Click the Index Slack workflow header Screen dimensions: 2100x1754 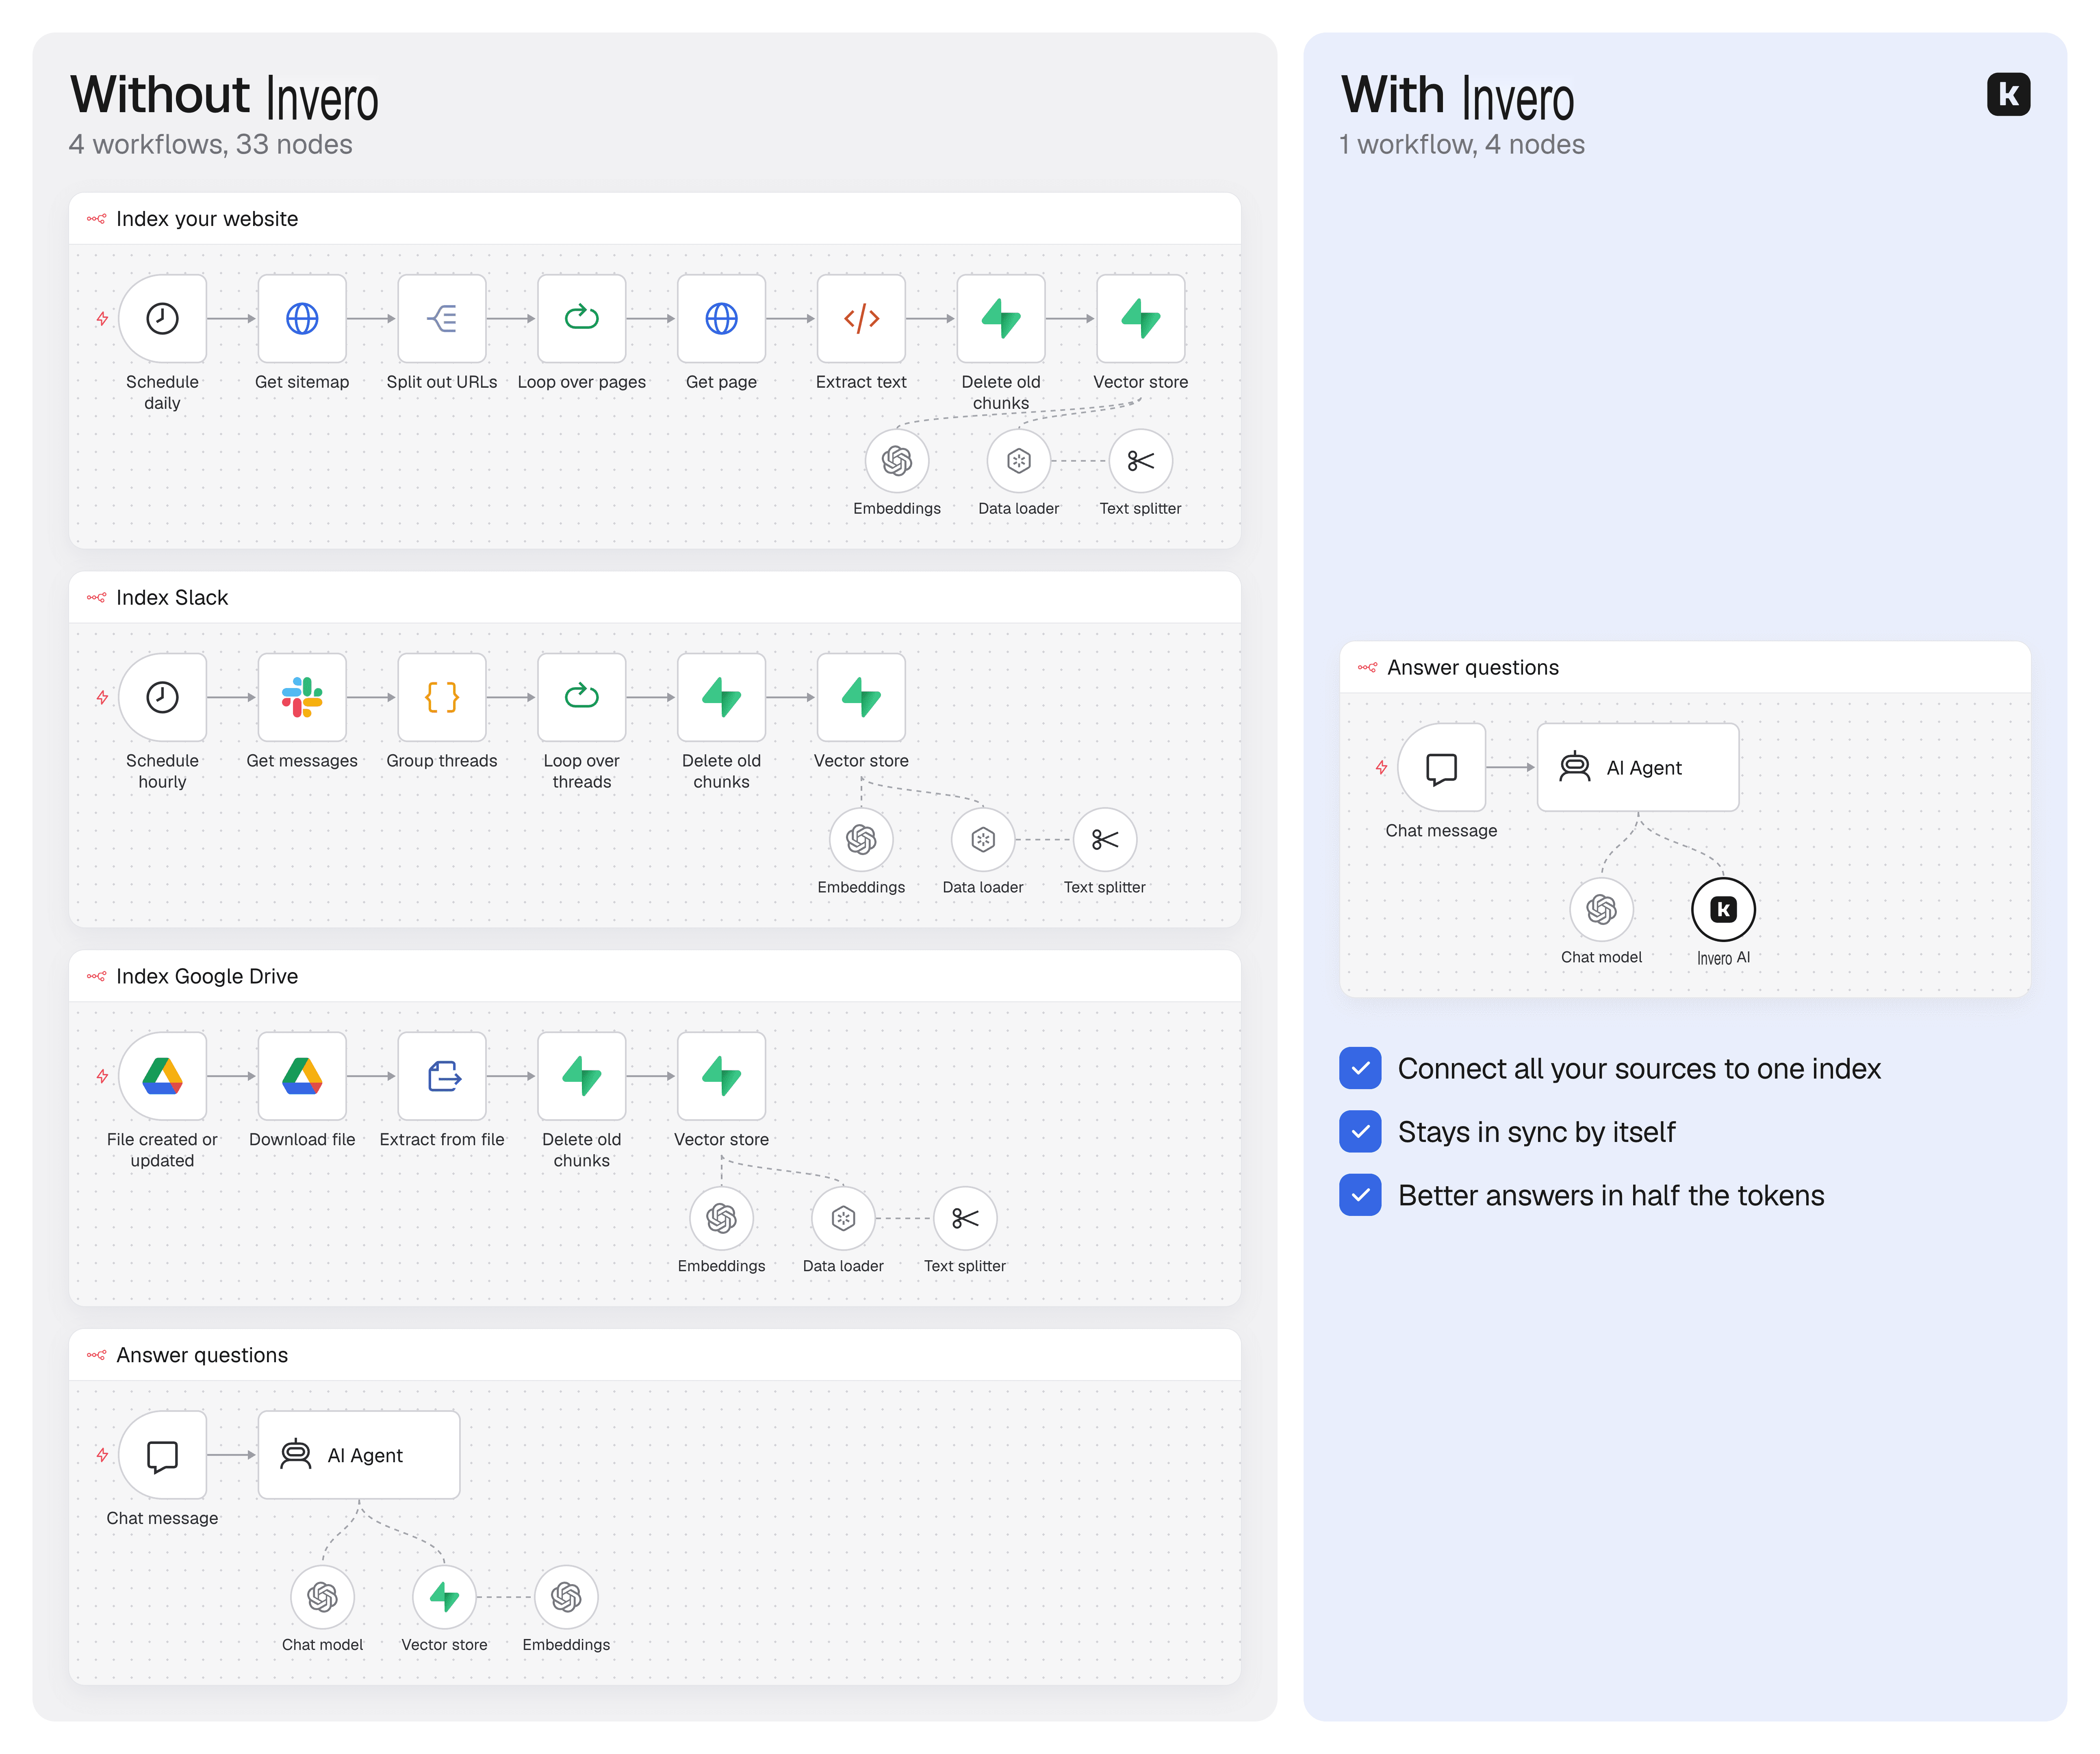tap(655, 598)
